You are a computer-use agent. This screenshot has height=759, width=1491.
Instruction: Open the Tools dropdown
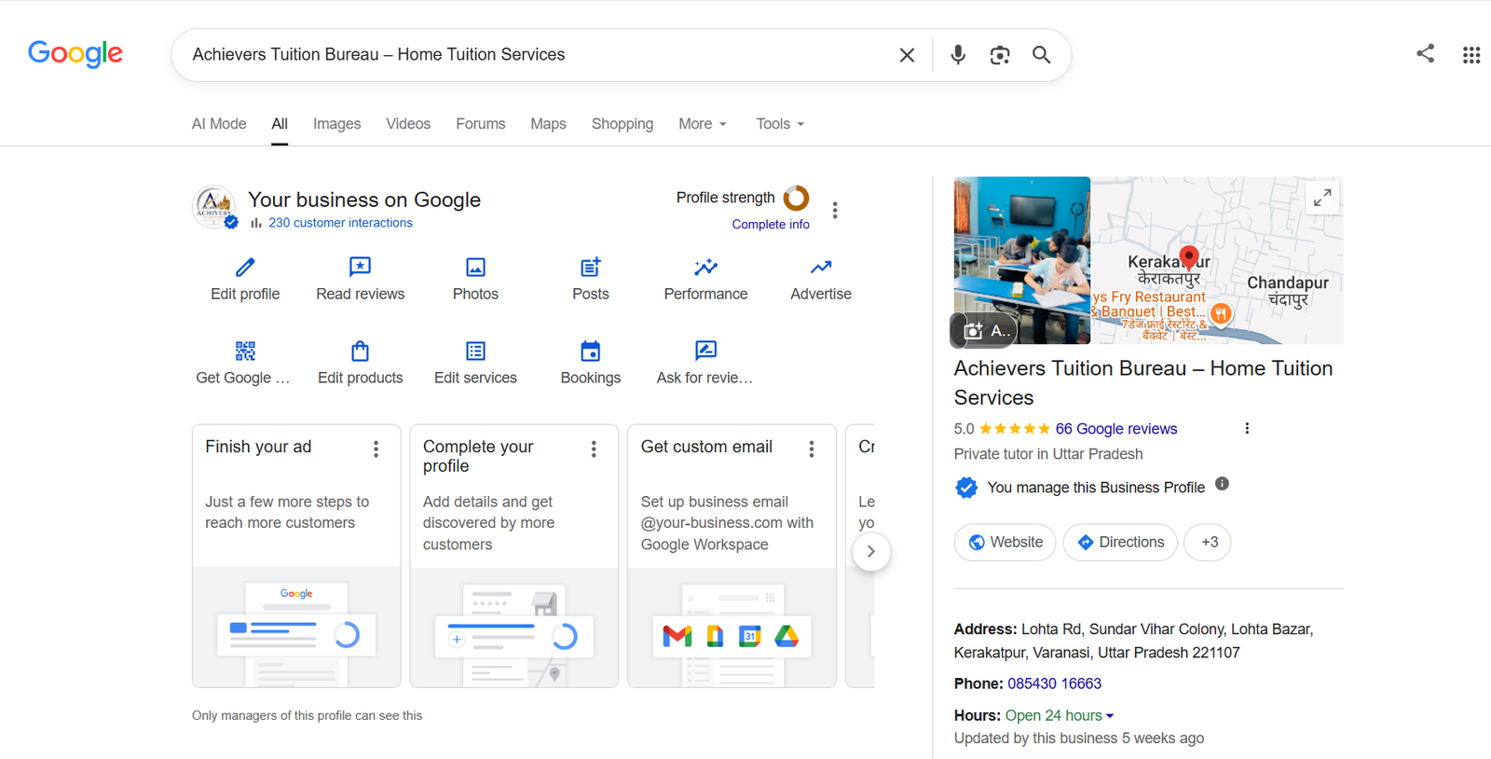pos(780,124)
